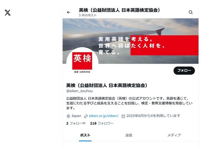Viewport: 205px width, 148px height.
Task: Click the profile display name heading
Action: [x=107, y=85]
